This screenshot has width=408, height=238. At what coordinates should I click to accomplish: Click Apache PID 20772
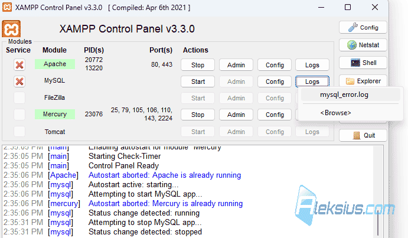pyautogui.click(x=94, y=60)
